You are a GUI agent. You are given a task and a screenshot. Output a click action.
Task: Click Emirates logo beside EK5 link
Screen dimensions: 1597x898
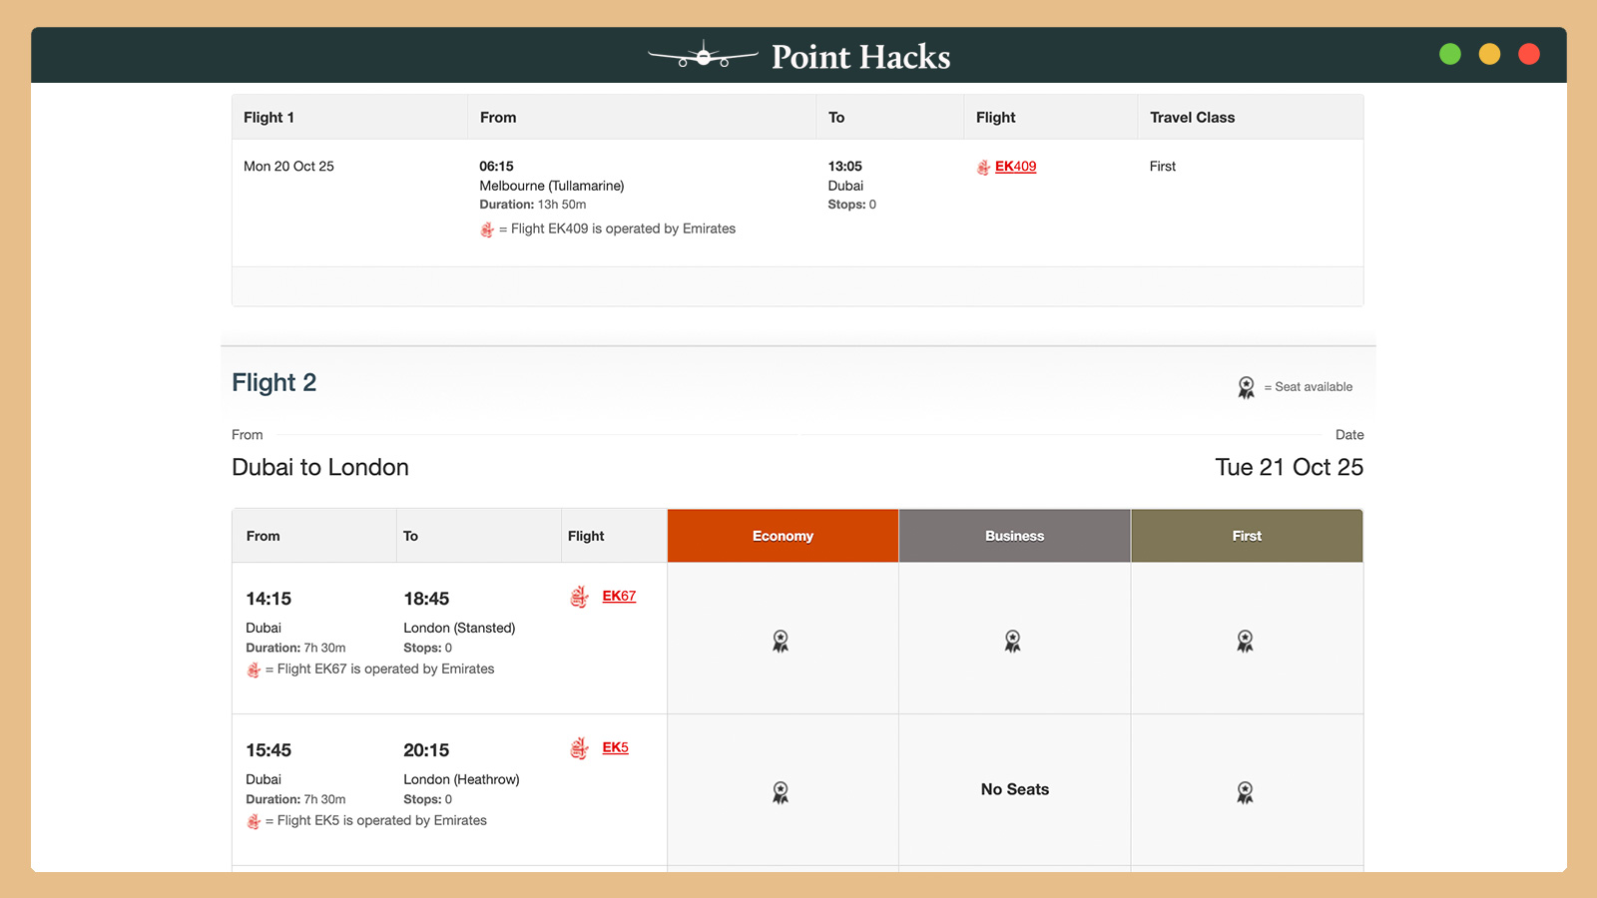[579, 748]
